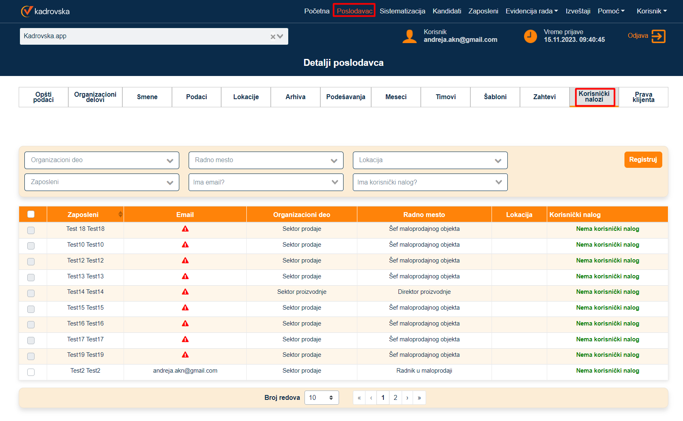Screen dimensions: 683x421
Task: Go to page 2 in pagination
Action: 395,398
